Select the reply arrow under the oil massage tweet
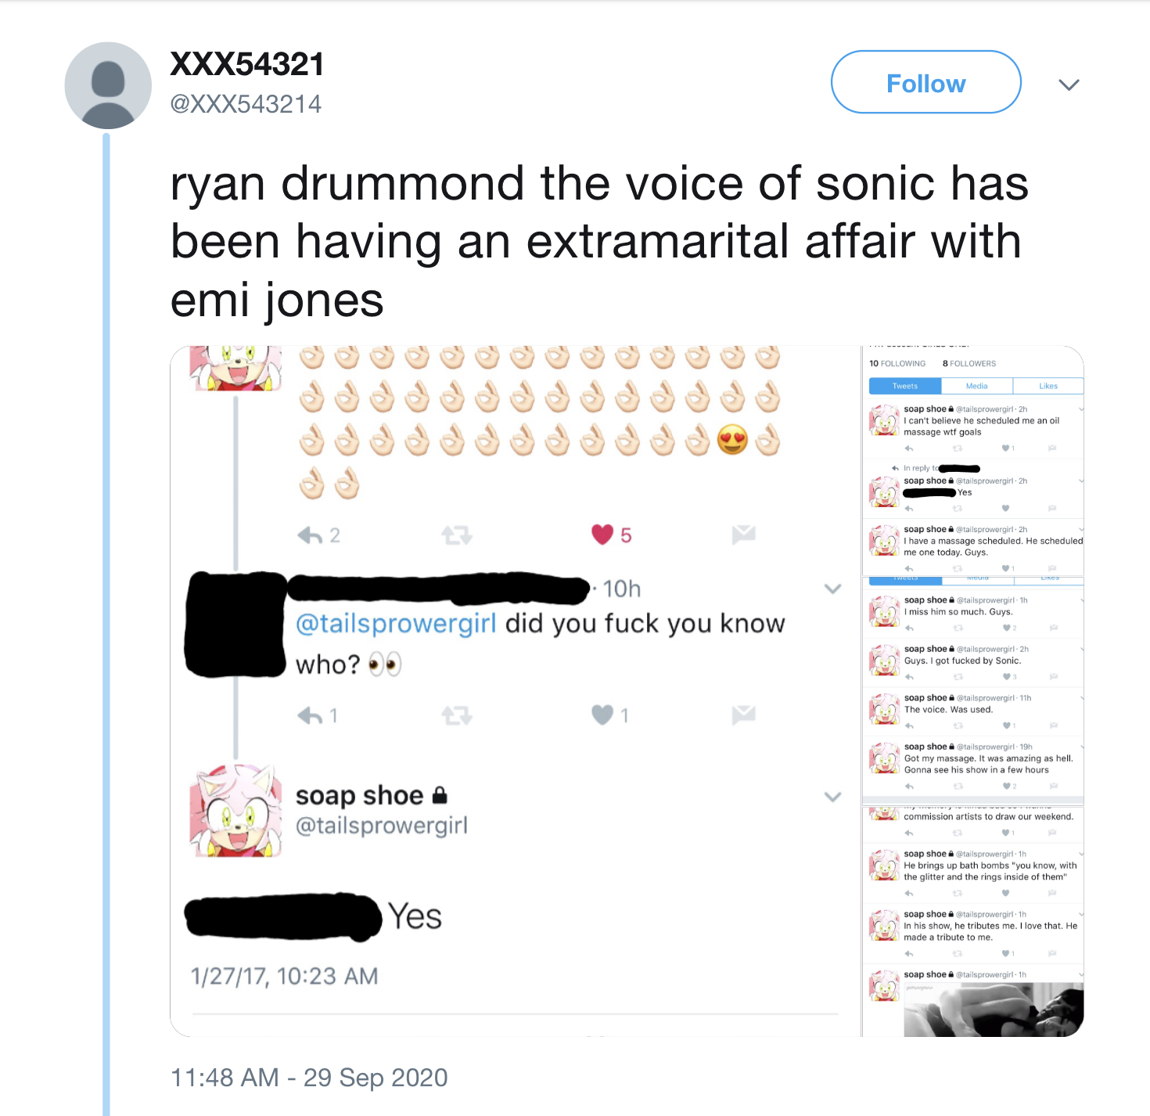 pos(910,448)
